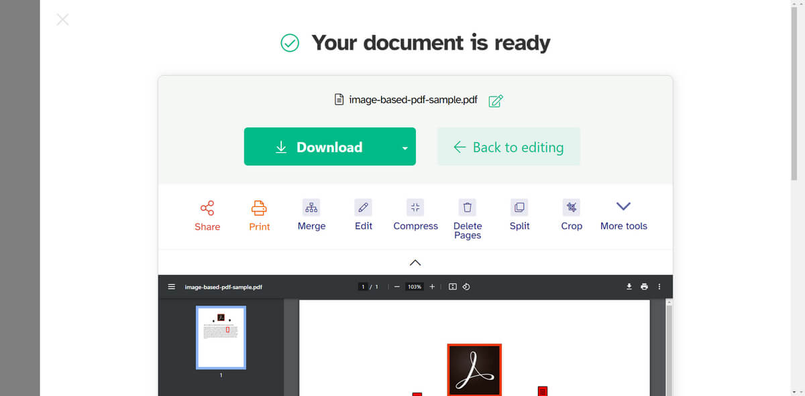Rotate the PDF page in the viewer
Screen dimensions: 805x396
(x=466, y=286)
